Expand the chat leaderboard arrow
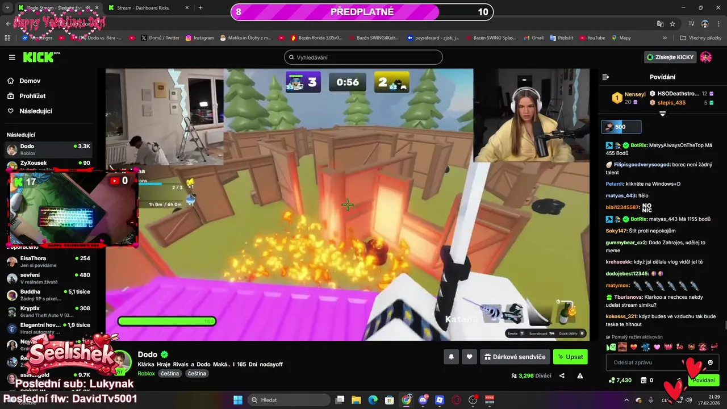The width and height of the screenshot is (727, 409). coord(662,114)
